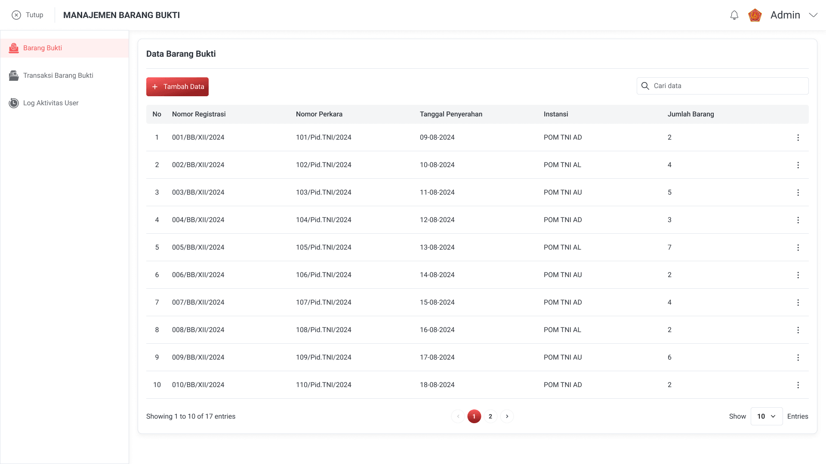Go to Transaksi Barang Bukti menu

[58, 76]
